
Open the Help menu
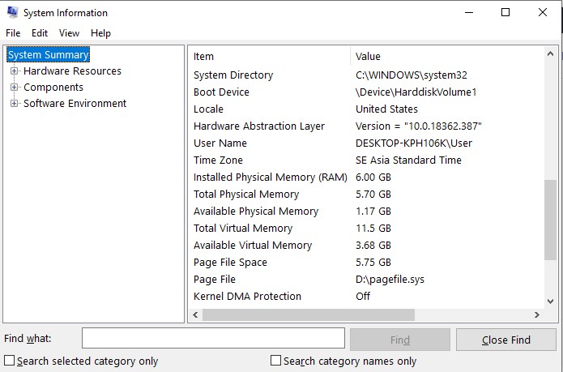point(100,33)
